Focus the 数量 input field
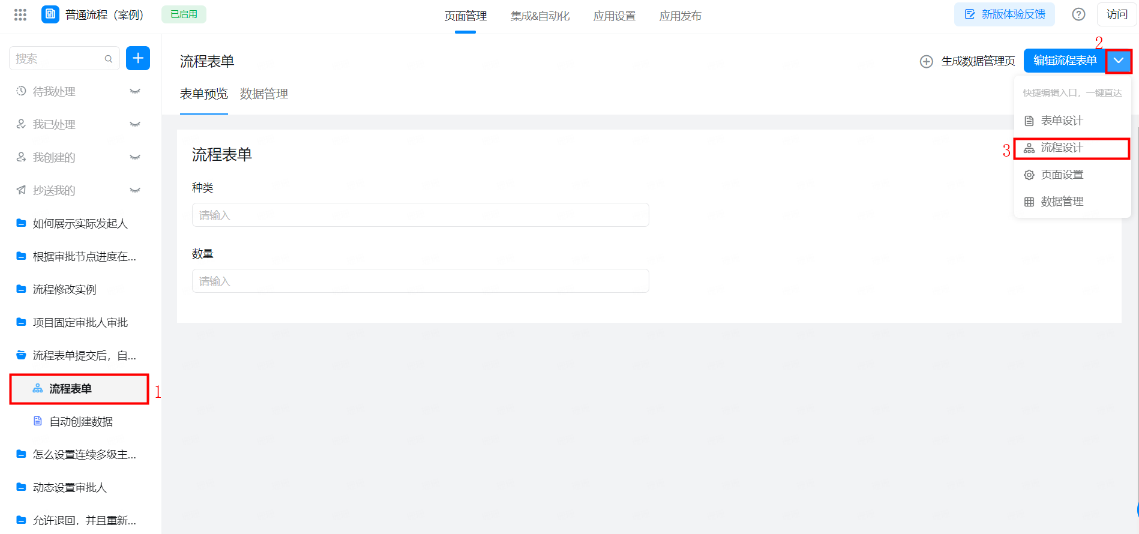1139x534 pixels. (420, 281)
